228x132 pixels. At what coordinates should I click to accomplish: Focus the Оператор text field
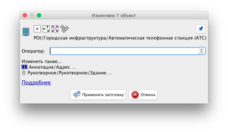(124, 51)
